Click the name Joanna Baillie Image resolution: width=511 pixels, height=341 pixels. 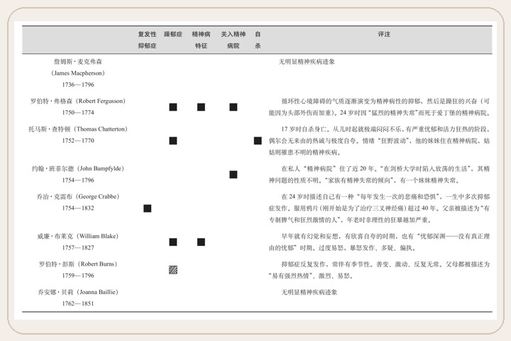click(97, 292)
